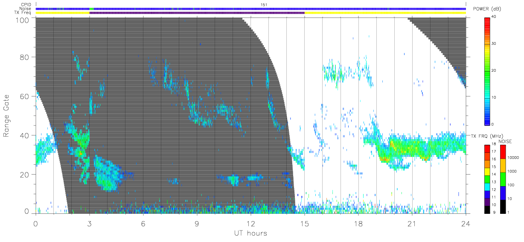Viewport: 524px width, 242px height.
Task: Click the Range Gate axis title
Action: pos(7,116)
